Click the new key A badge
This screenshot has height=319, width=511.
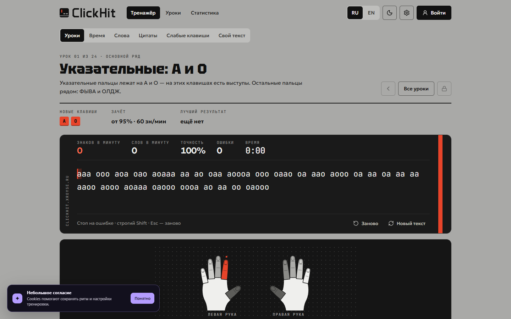pos(64,121)
